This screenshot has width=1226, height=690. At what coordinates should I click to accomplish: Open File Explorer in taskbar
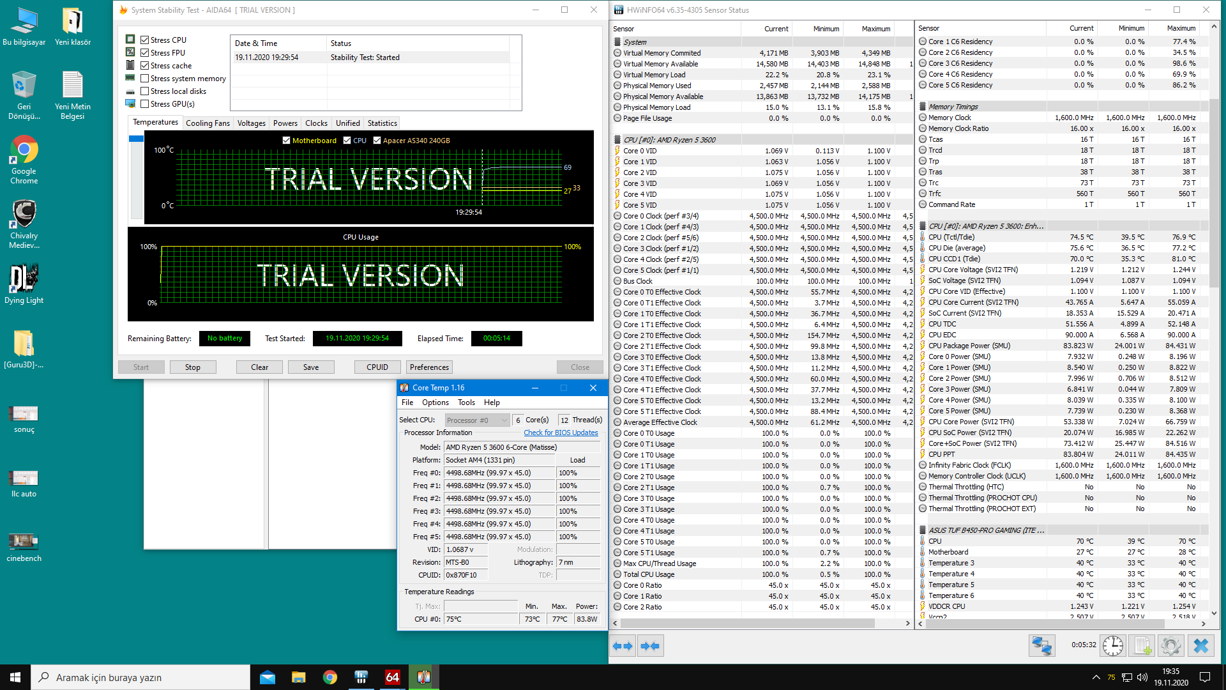coord(298,677)
